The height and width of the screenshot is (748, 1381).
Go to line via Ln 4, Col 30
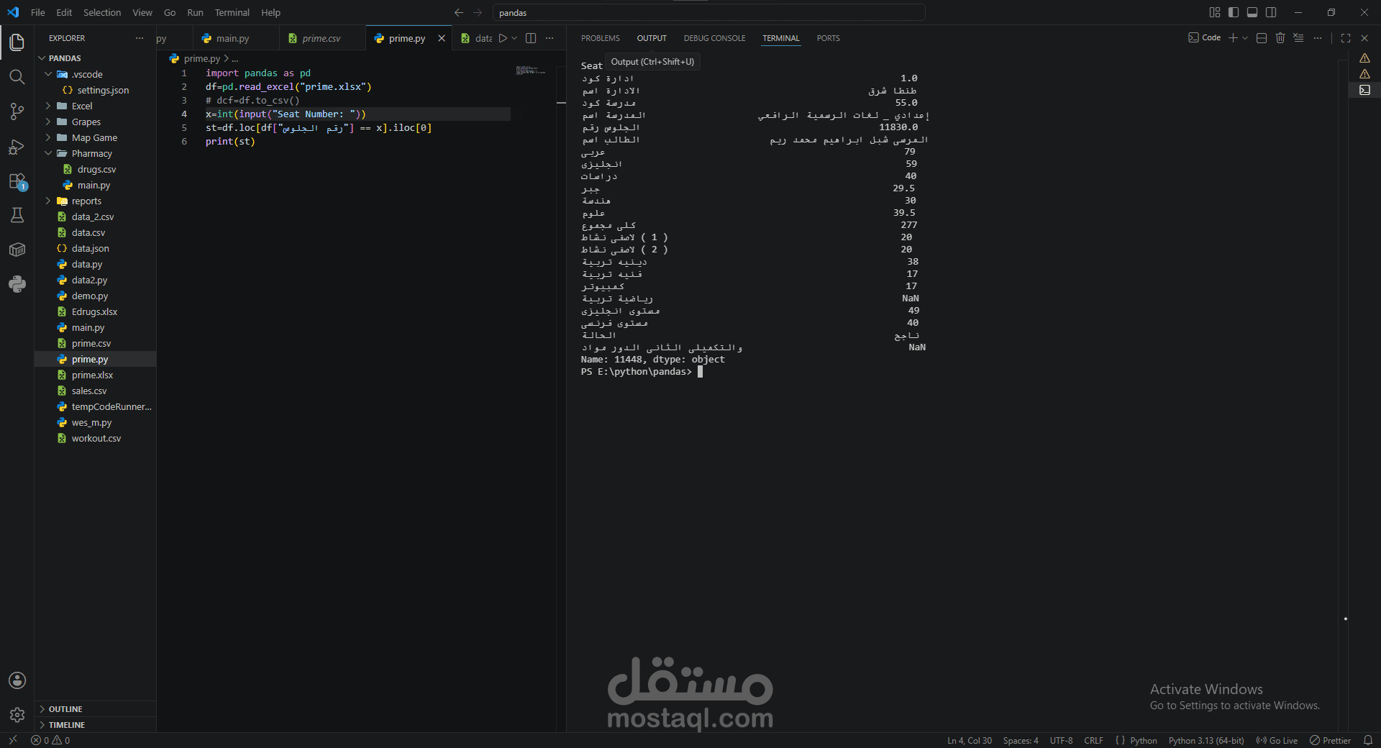(969, 740)
